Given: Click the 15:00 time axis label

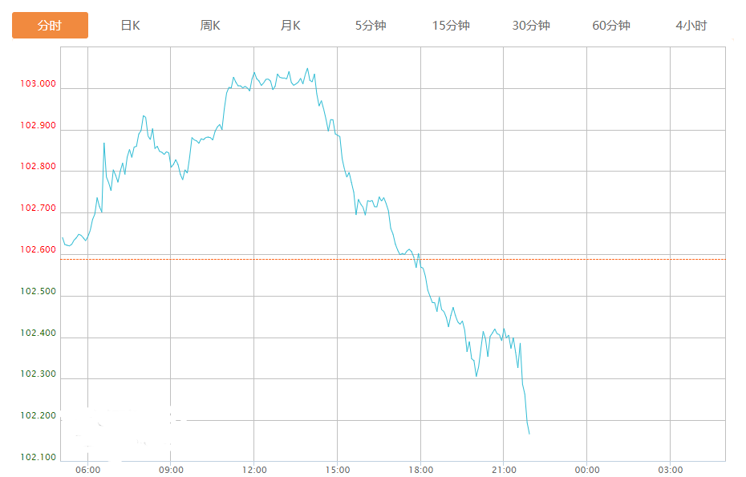Looking at the screenshot, I should (x=338, y=470).
